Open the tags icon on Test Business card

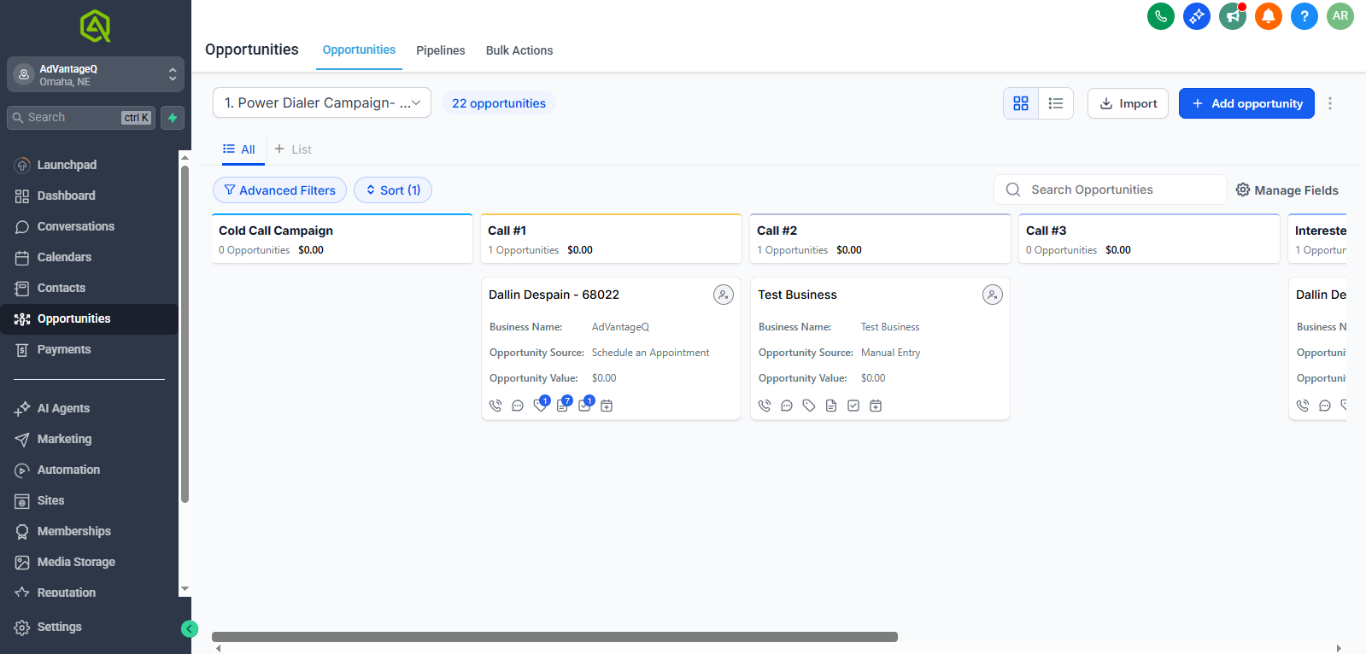[809, 406]
